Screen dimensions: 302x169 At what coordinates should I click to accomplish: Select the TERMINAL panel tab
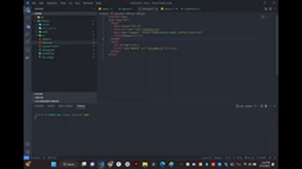tap(81, 106)
